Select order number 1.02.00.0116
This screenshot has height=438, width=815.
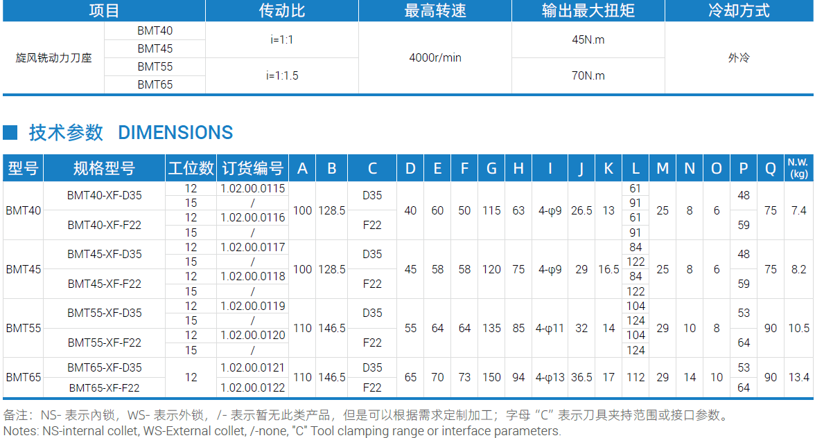252,217
